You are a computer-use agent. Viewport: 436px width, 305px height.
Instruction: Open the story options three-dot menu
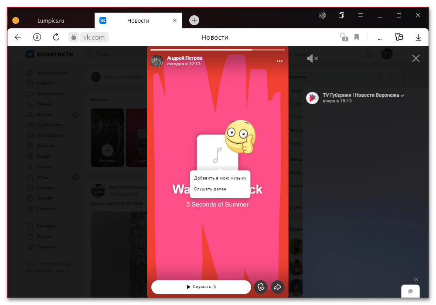[279, 61]
